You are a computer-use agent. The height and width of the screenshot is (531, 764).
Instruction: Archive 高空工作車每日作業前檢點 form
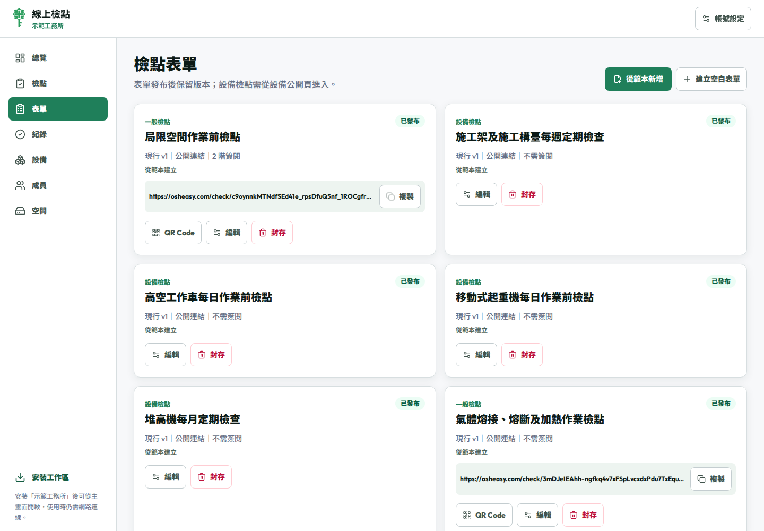[211, 355]
